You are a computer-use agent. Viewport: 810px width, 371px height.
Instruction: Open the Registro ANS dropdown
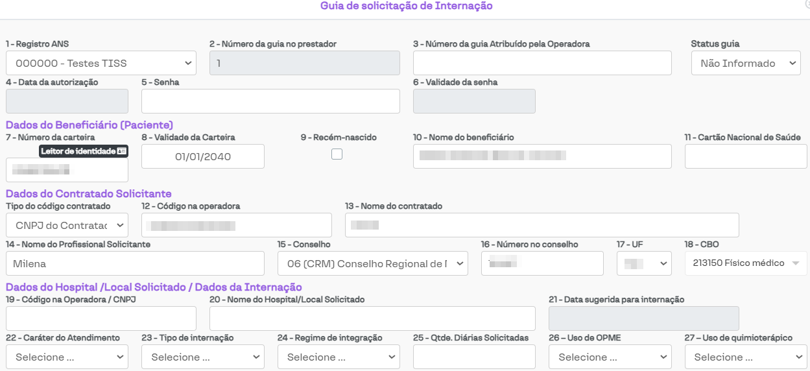(101, 63)
